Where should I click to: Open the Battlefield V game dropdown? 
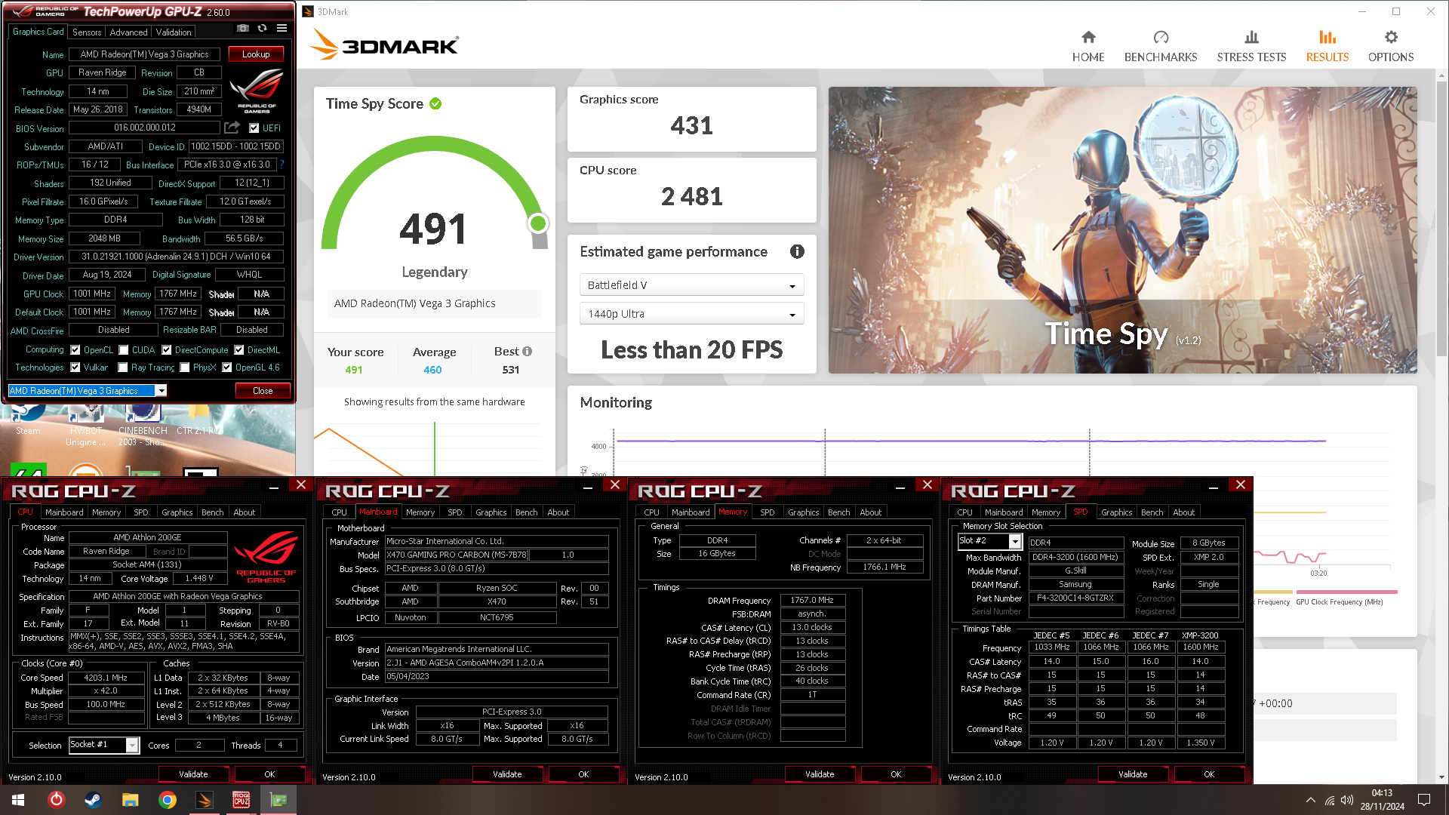tap(691, 285)
